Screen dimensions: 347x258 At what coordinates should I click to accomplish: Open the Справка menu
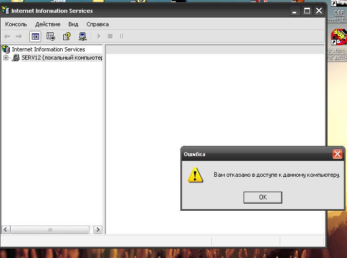98,24
